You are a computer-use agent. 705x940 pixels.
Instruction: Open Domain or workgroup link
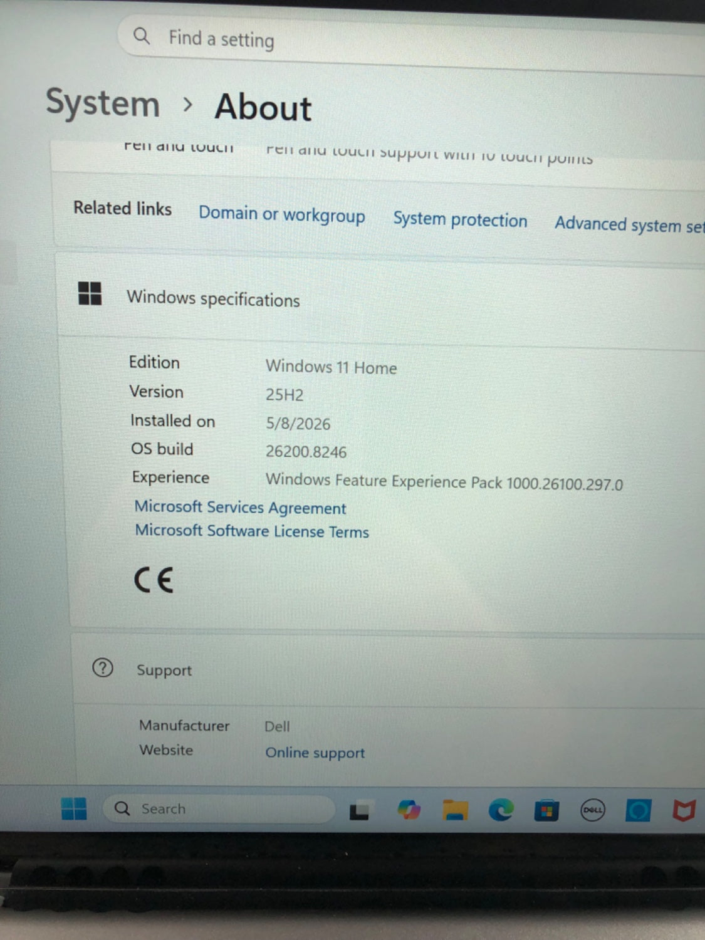[282, 214]
